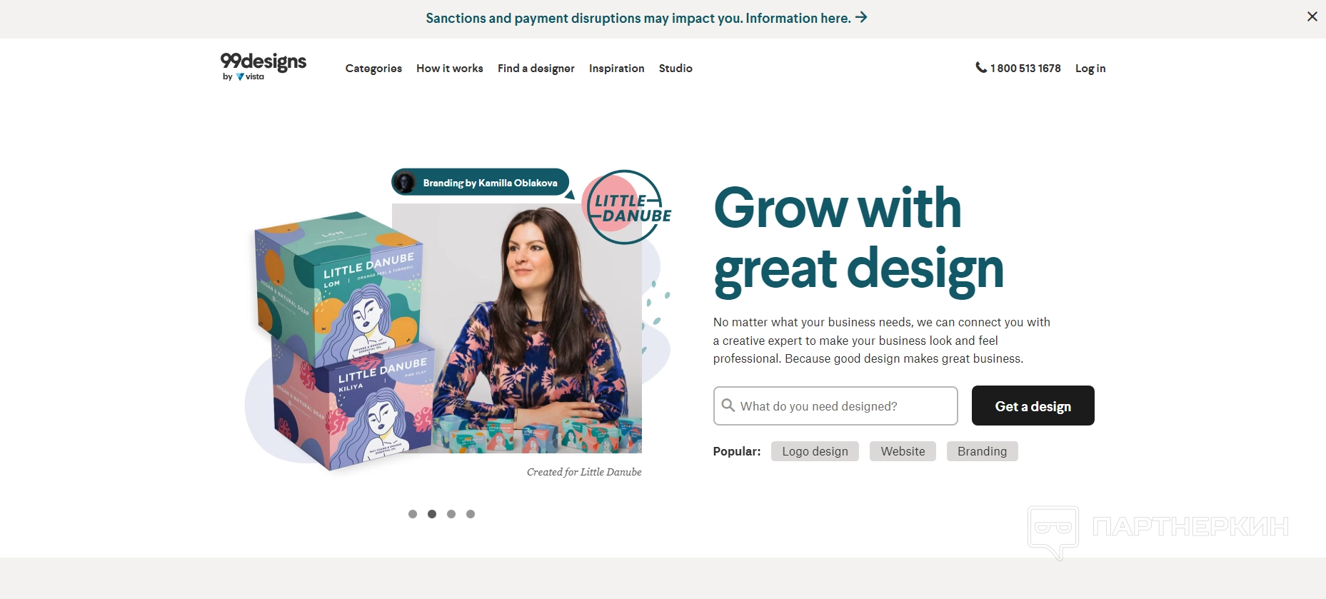Click the phone icon beside 1 800 513 1678
Image resolution: width=1326 pixels, height=599 pixels.
coord(981,67)
